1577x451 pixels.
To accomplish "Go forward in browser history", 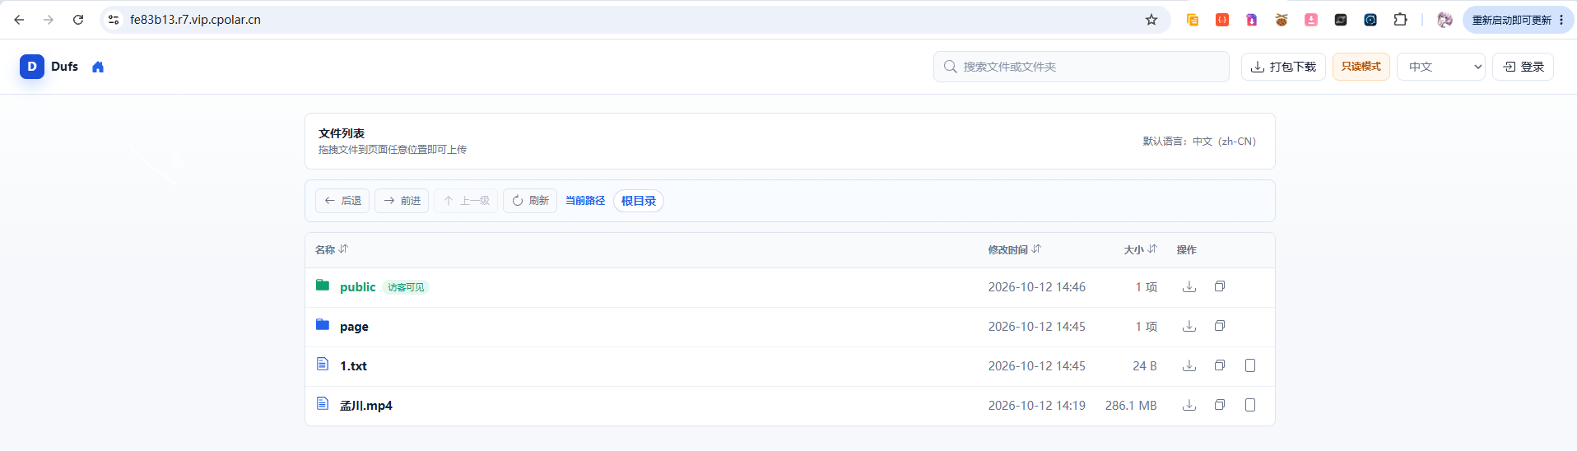I will pos(49,20).
